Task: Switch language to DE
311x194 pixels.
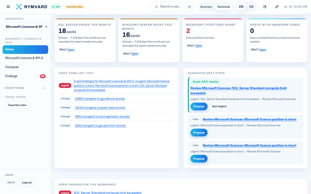Action: pyautogui.click(x=252, y=7)
